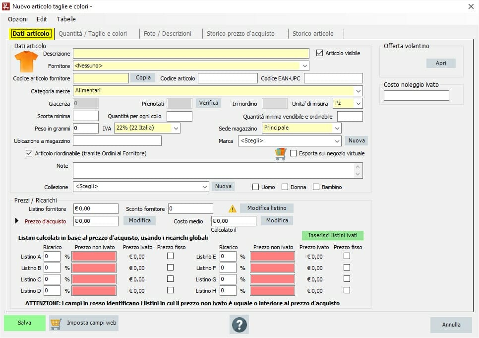The image size is (479, 338).
Task: Click the green Salva button
Action: tap(24, 323)
